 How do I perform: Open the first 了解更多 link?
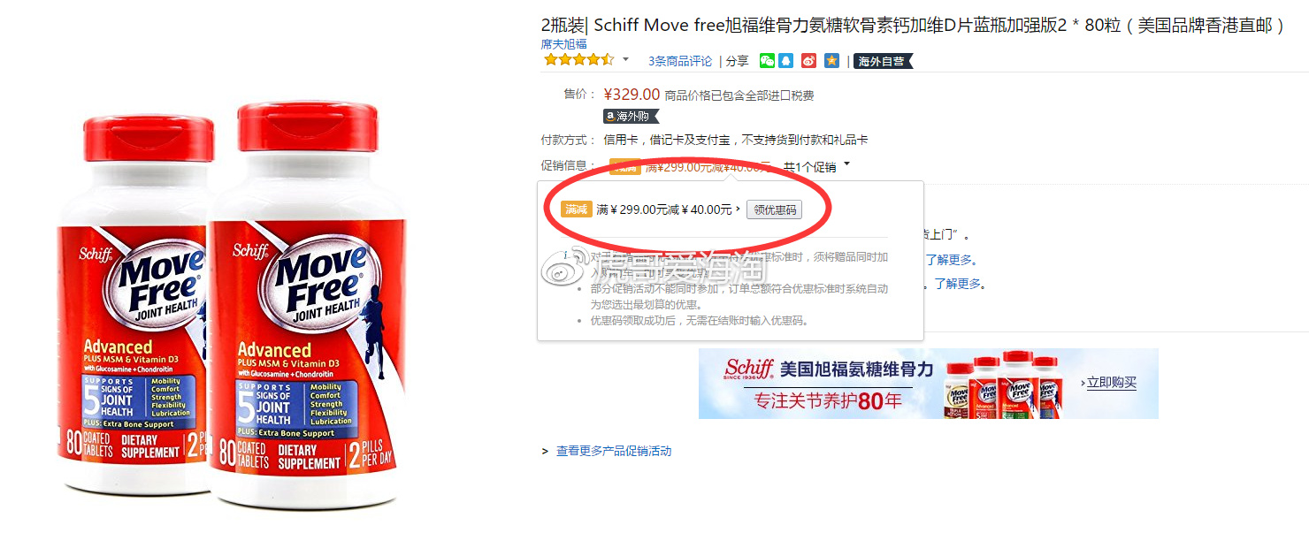pos(951,260)
